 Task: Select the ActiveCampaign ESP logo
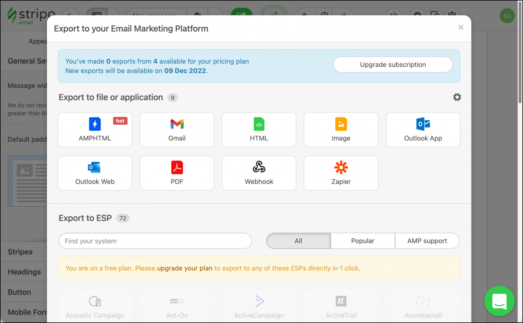coord(259,305)
